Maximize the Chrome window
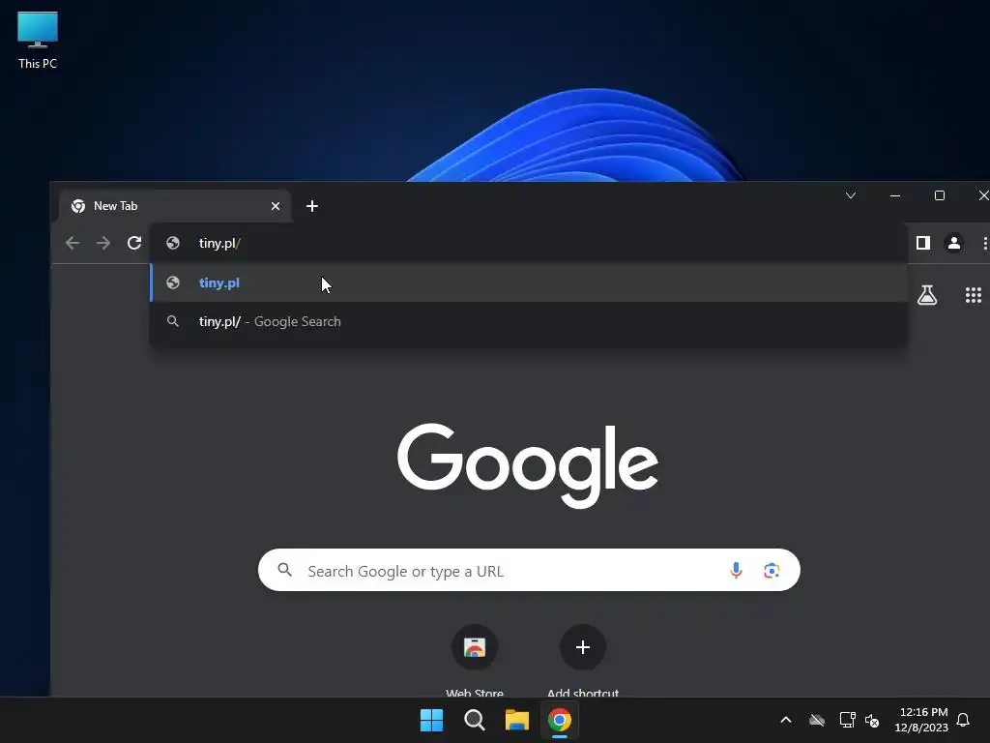 point(940,195)
